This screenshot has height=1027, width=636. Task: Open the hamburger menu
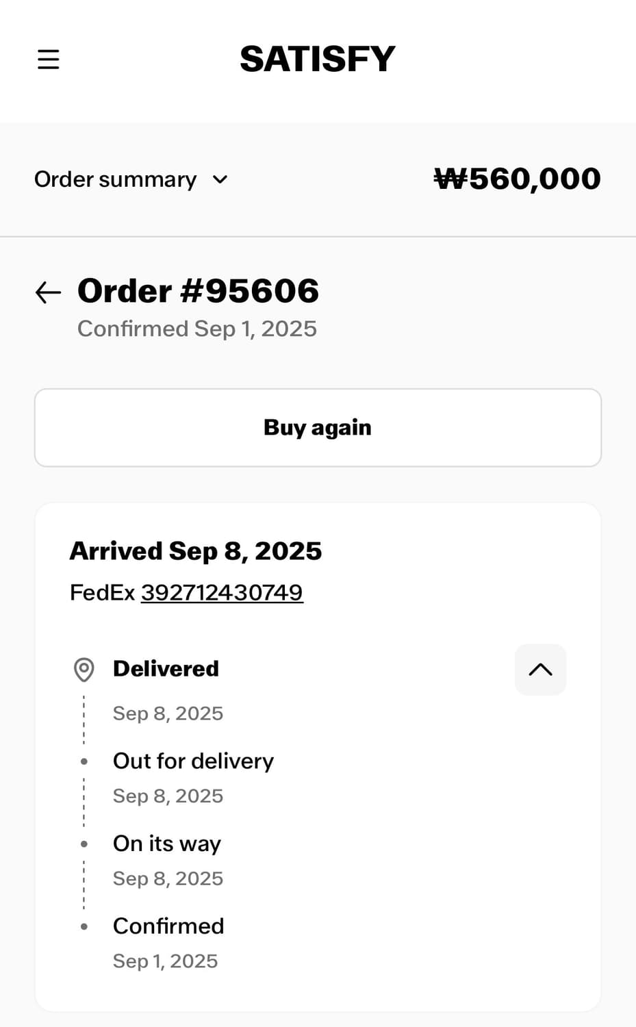coord(48,60)
